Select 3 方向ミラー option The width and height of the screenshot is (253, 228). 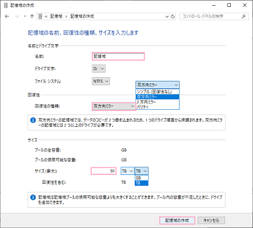157,102
